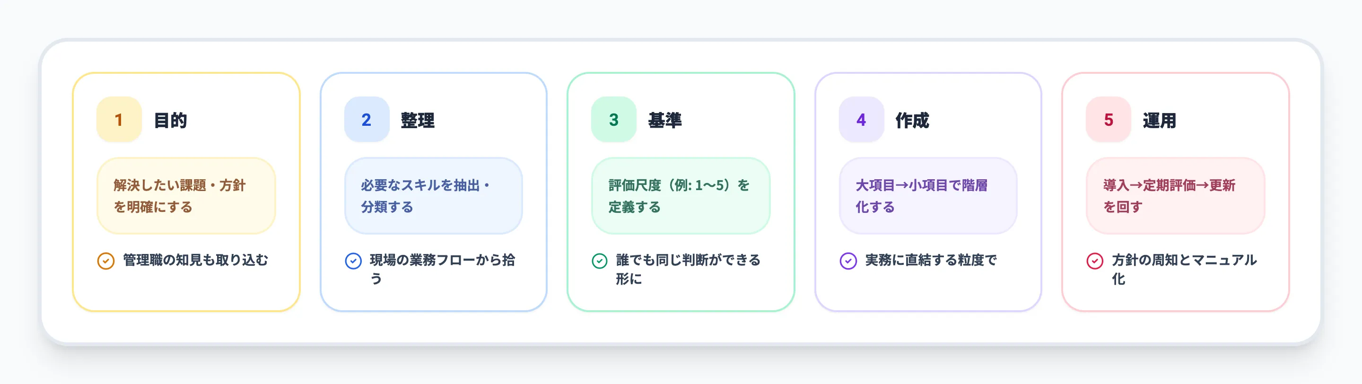Click the pink box 導入→定期評価→更新を回す
Image resolution: width=1362 pixels, height=384 pixels.
tap(1175, 196)
